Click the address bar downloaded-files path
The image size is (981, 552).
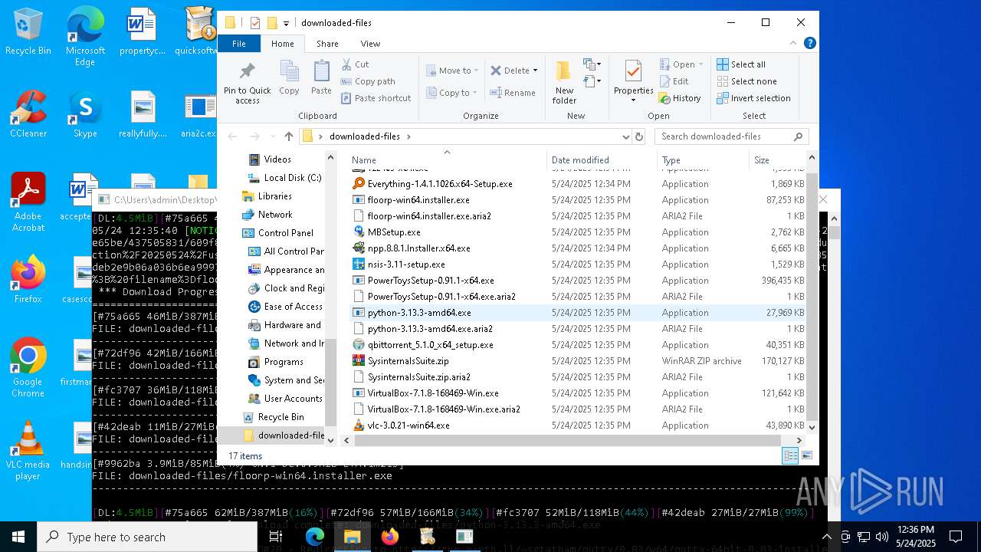pyautogui.click(x=365, y=136)
